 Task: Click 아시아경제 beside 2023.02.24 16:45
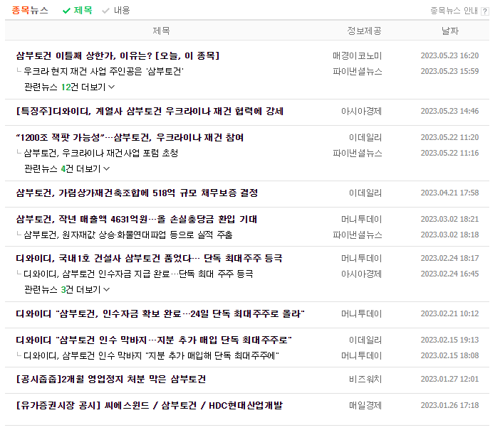point(361,274)
